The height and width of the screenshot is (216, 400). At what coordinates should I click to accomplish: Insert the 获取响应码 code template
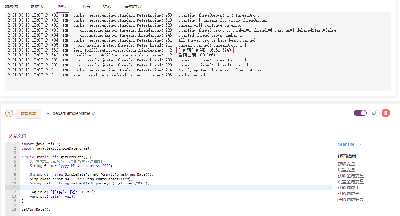(x=348, y=194)
